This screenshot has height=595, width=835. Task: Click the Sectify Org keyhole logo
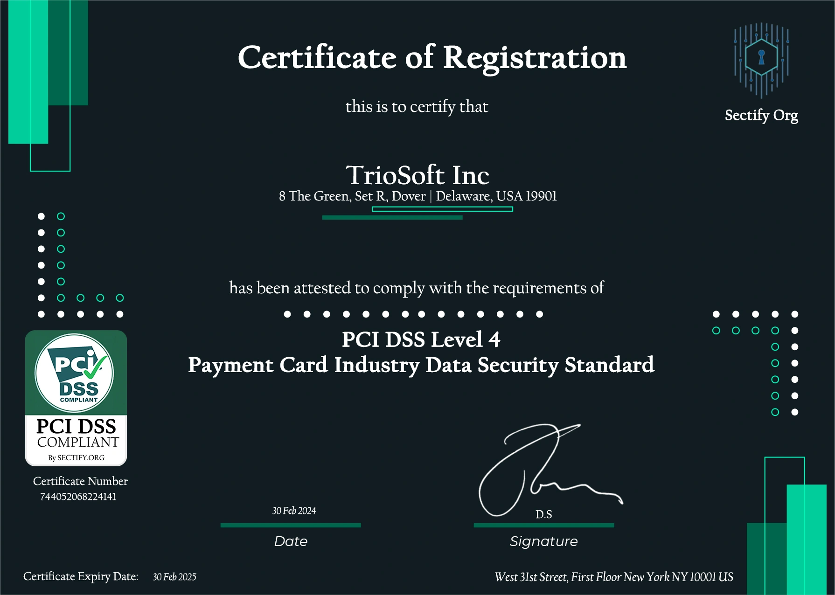761,60
